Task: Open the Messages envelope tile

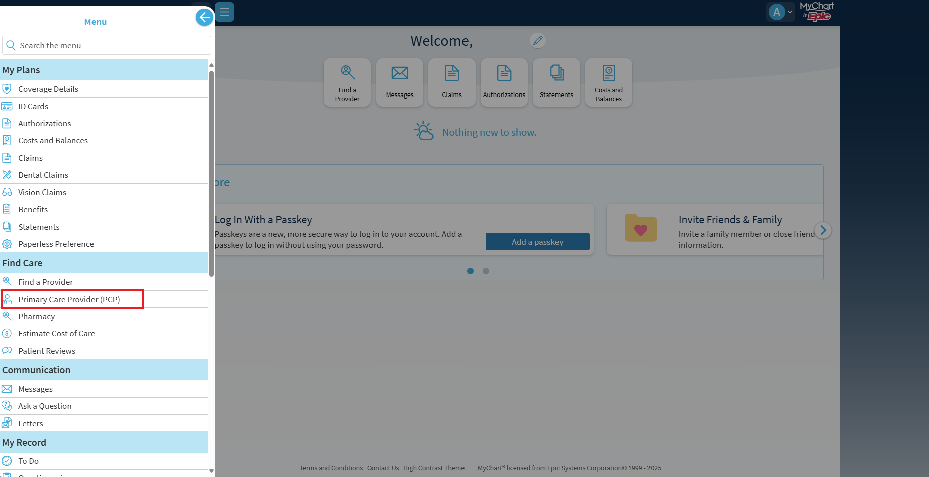Action: pyautogui.click(x=399, y=82)
